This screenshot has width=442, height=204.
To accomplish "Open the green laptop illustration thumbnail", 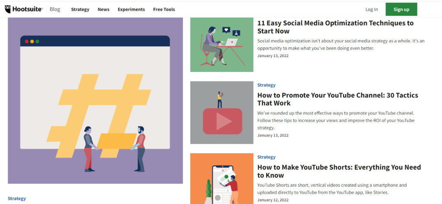I will (222, 45).
